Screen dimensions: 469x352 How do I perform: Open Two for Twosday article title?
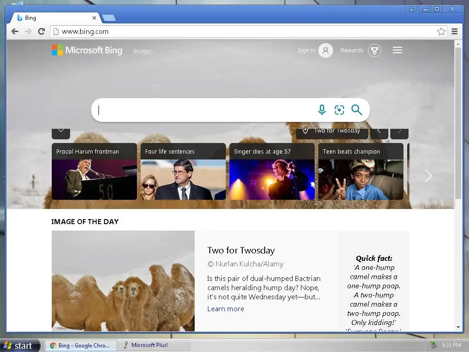coord(241,250)
